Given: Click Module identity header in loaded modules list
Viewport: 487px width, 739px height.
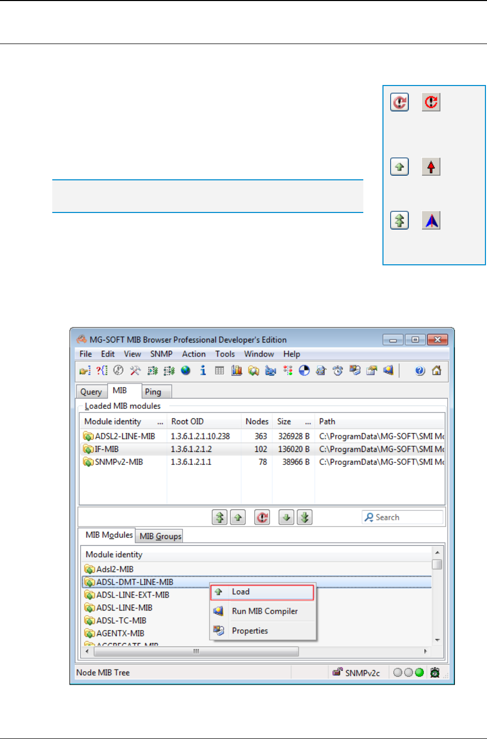Looking at the screenshot, I should tap(123, 421).
